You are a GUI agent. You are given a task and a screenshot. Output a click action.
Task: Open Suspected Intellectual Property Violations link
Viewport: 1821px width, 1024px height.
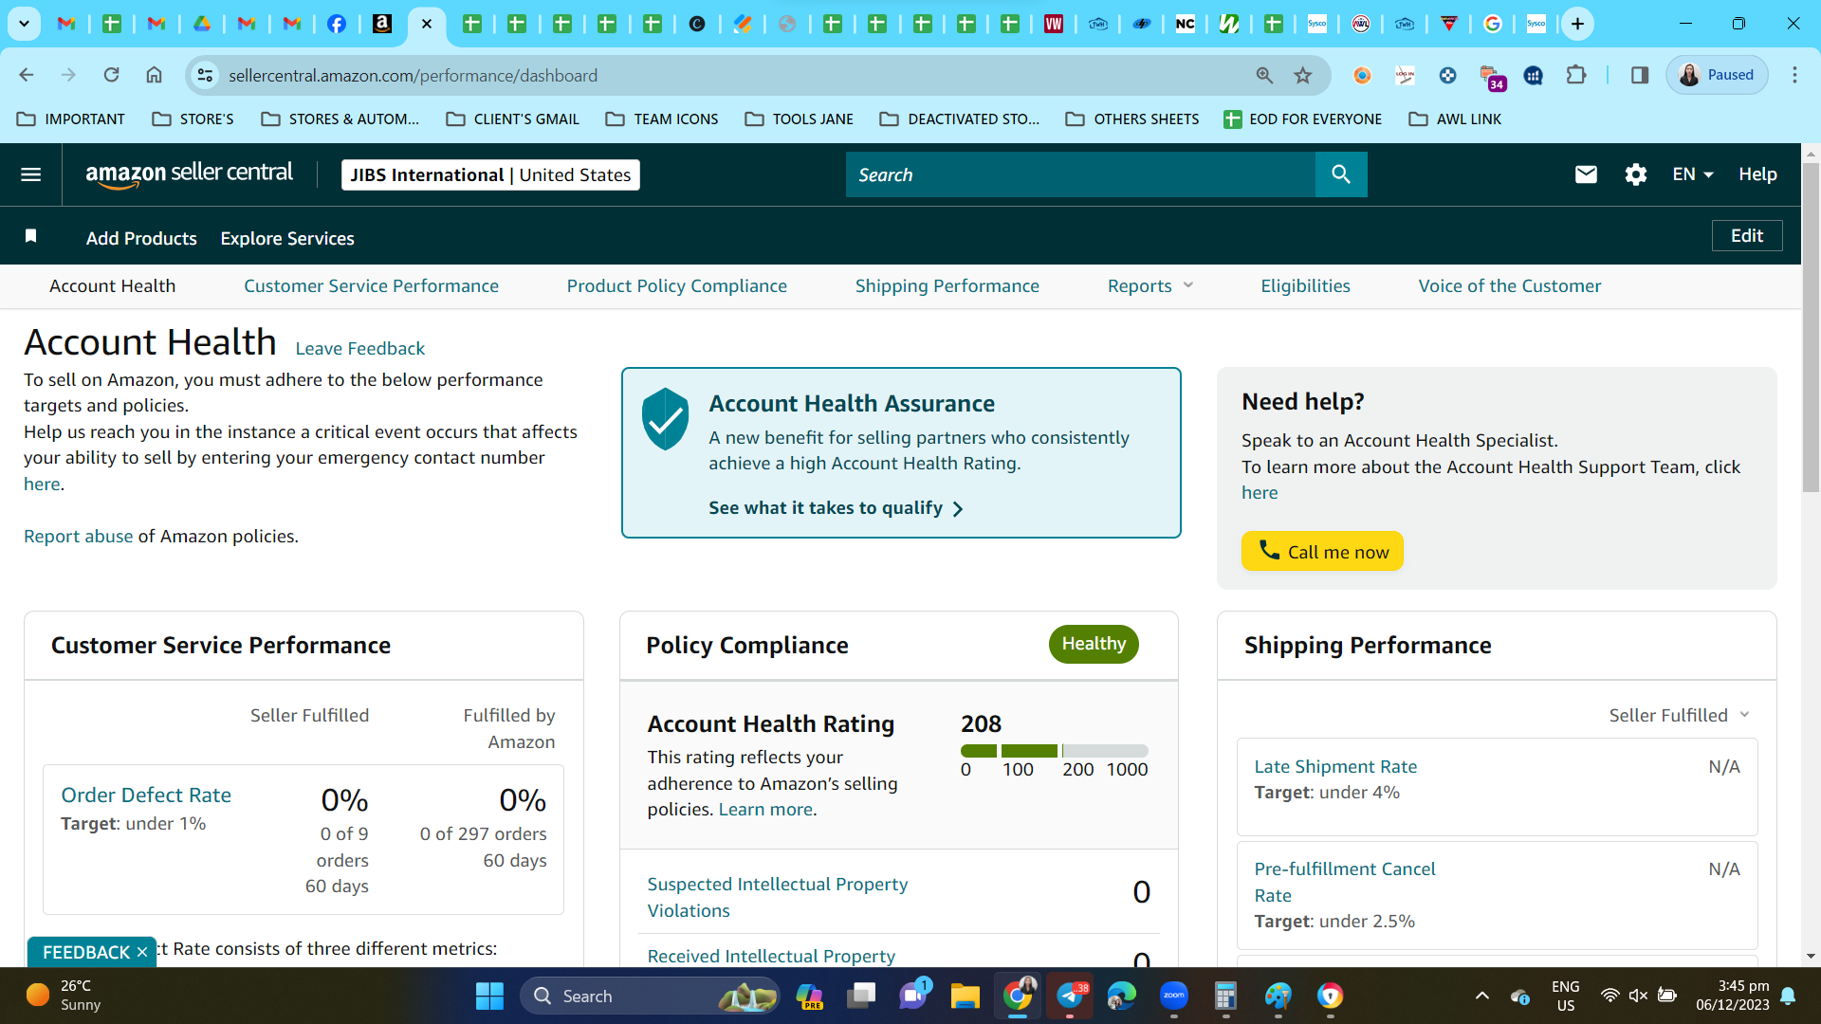coord(777,897)
